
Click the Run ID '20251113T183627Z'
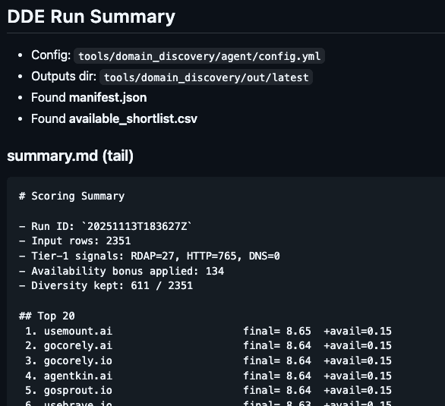137,227
